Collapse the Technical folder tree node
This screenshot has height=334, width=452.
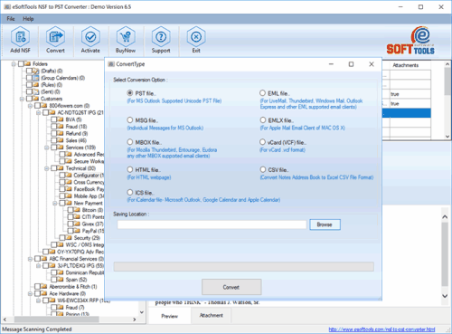[x=47, y=168]
